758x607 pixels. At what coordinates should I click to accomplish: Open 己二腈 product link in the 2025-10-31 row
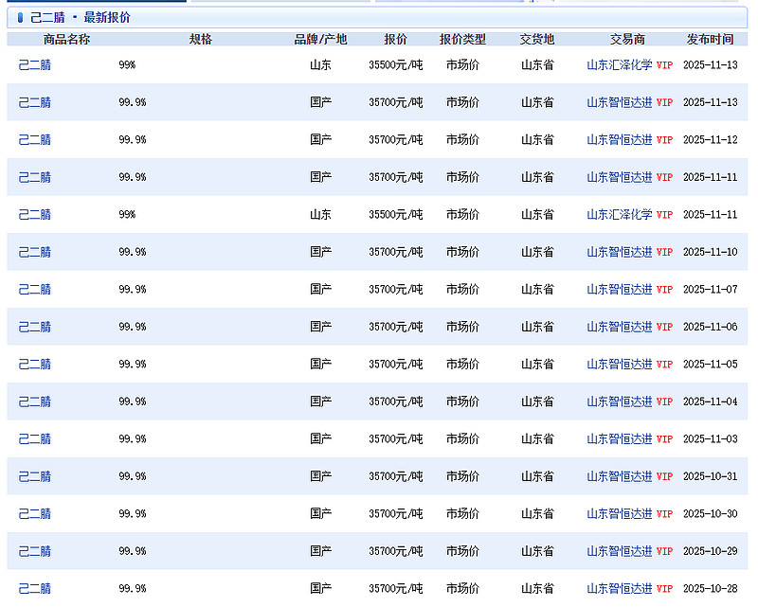click(x=35, y=476)
